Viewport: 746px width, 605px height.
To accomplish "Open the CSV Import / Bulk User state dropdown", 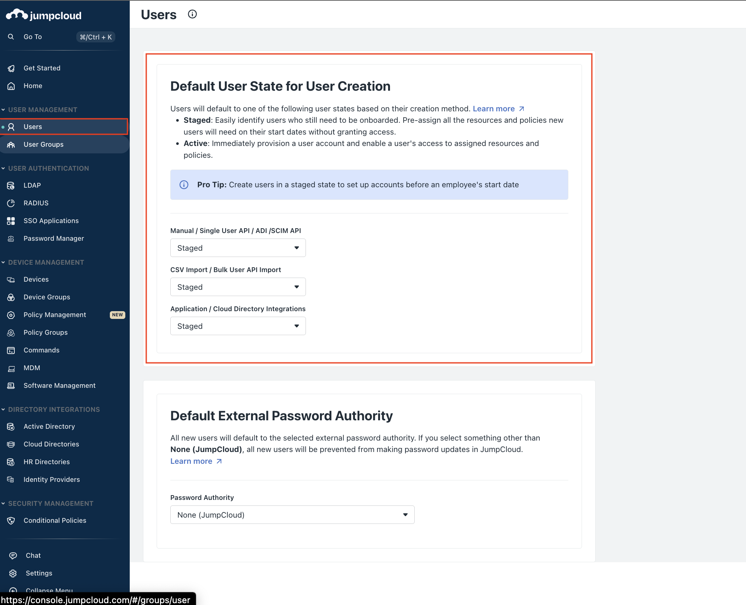I will pyautogui.click(x=238, y=287).
